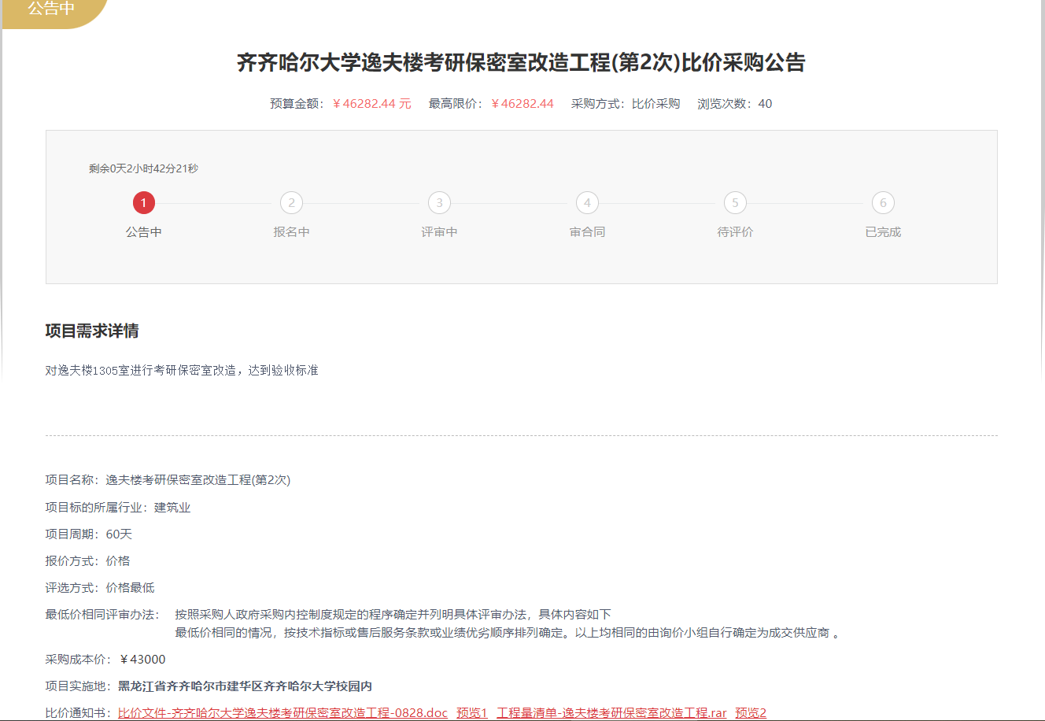Download the 工程量清单 .rar attachment
The image size is (1045, 721).
pos(611,713)
